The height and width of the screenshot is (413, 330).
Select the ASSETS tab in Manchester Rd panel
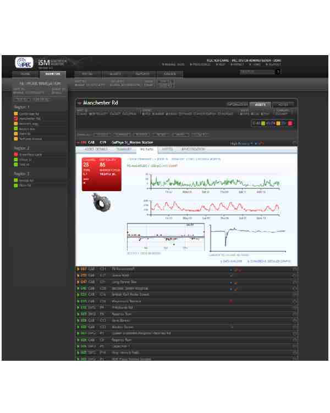point(260,105)
